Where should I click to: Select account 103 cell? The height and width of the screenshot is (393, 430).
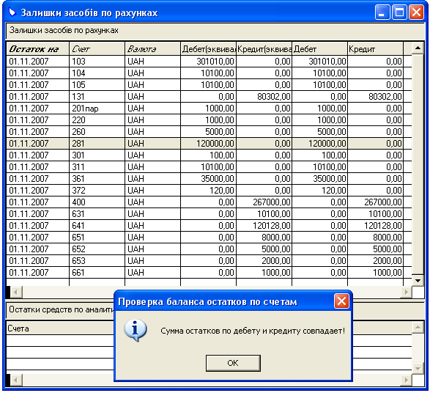click(97, 61)
